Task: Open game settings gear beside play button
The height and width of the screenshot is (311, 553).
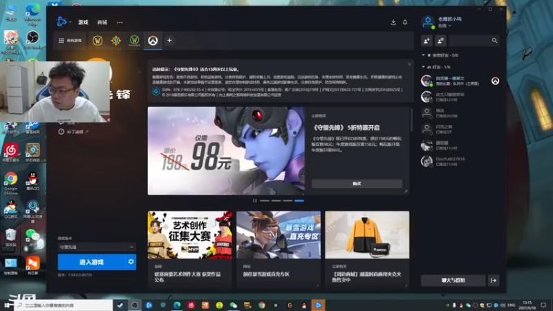Action: [131, 262]
